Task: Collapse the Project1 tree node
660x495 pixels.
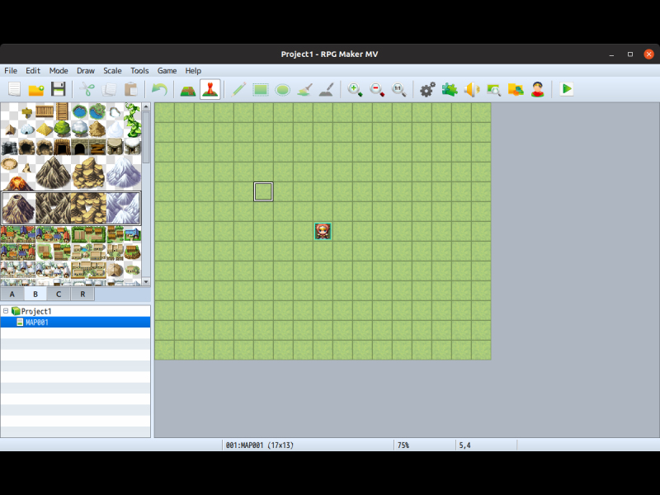Action: 6,311
